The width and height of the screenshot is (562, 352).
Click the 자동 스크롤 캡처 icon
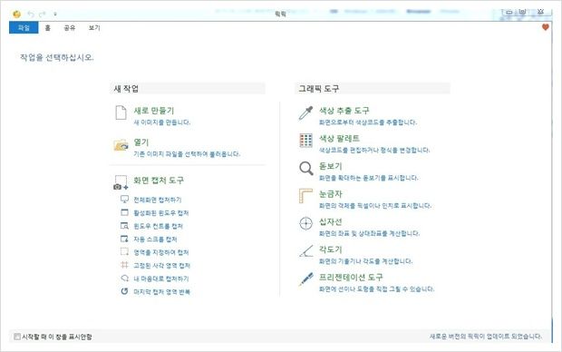coord(124,239)
